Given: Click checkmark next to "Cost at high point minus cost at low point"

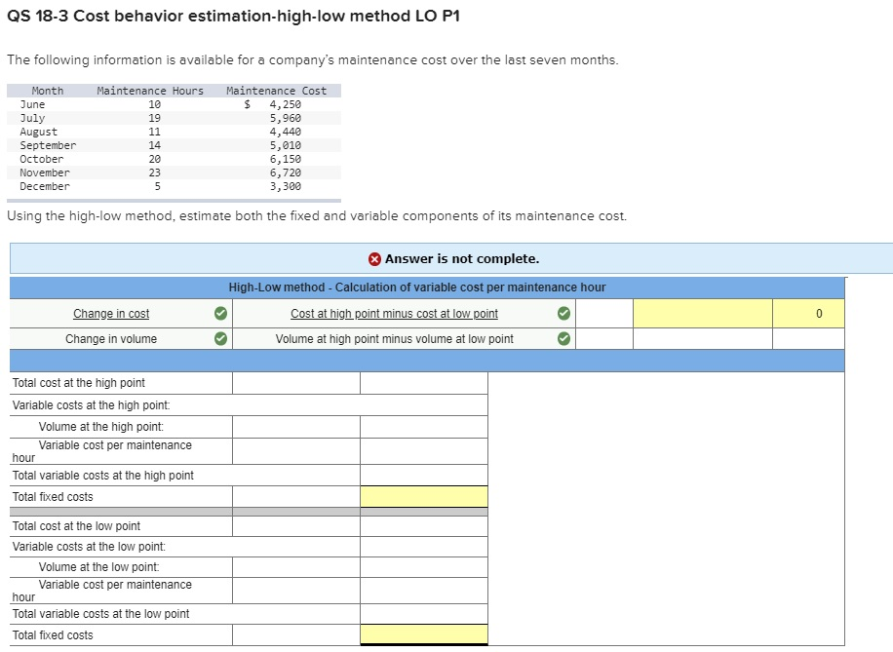Looking at the screenshot, I should pyautogui.click(x=563, y=313).
